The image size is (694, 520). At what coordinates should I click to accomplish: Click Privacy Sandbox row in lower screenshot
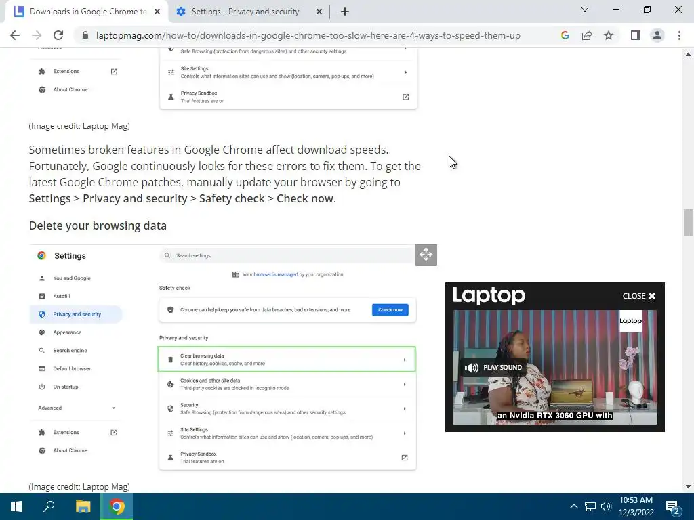tap(287, 457)
